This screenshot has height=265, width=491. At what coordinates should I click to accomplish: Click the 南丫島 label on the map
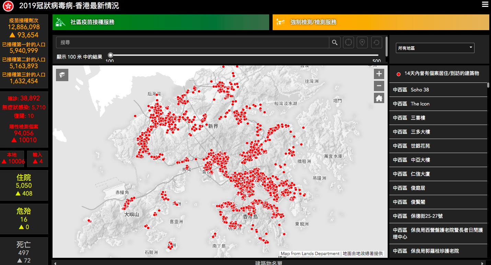(219, 246)
